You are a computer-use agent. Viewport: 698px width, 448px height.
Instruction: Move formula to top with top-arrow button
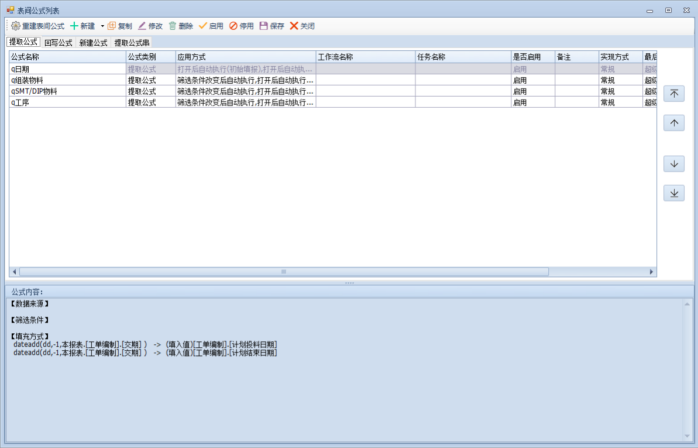674,94
